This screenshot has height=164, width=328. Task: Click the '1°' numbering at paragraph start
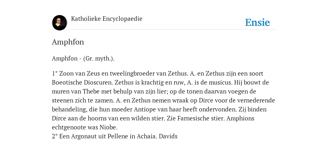pyautogui.click(x=55, y=74)
